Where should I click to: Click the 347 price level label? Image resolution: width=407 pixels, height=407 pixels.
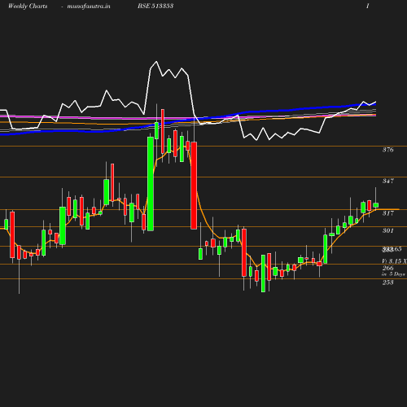[x=387, y=181]
